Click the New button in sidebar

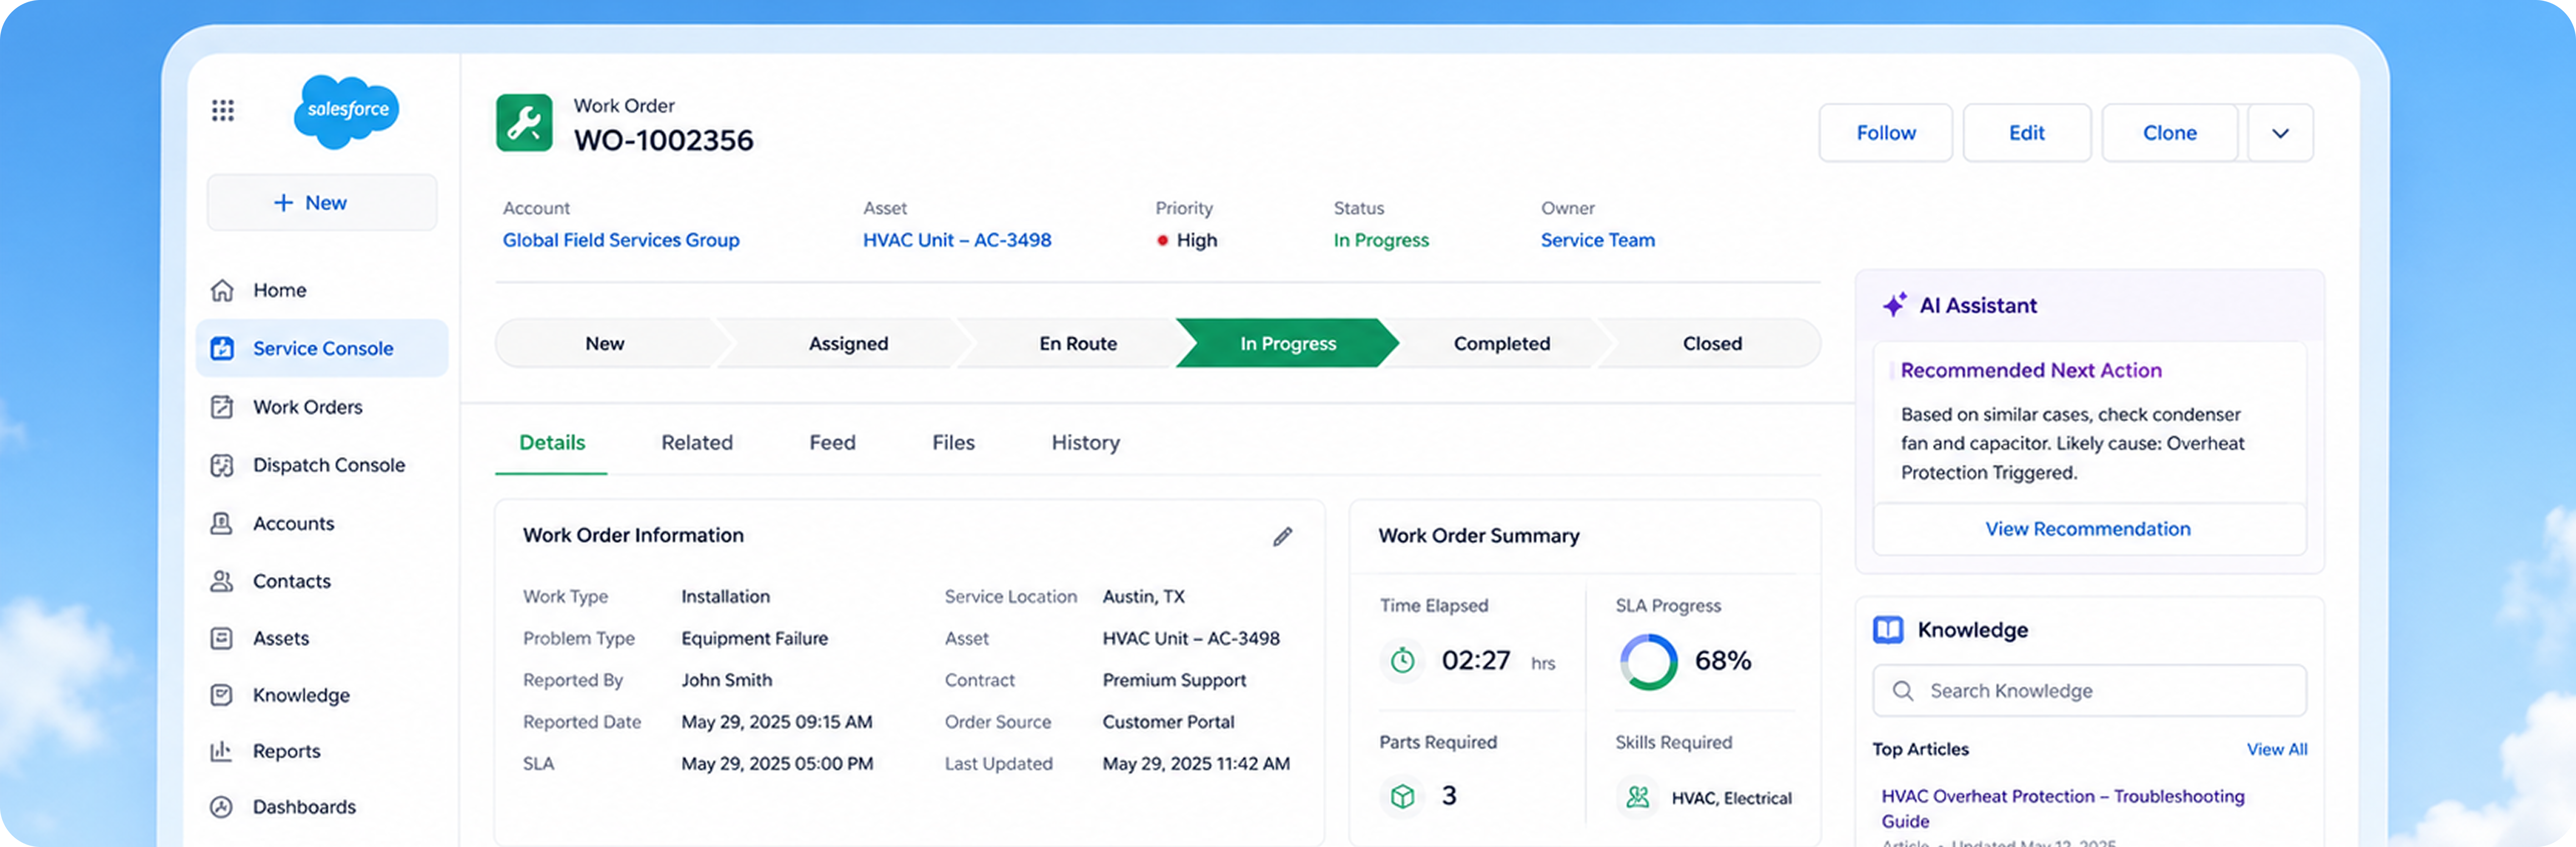coord(322,203)
